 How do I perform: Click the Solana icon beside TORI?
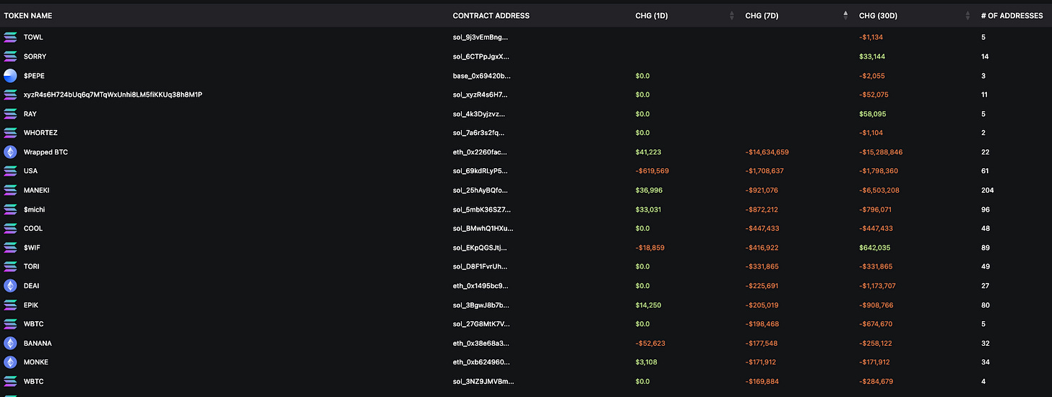tap(10, 267)
